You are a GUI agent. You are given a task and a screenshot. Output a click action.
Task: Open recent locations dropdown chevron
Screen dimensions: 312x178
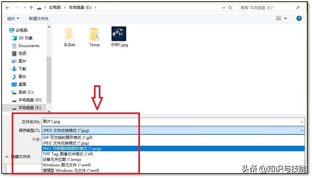pos(25,8)
